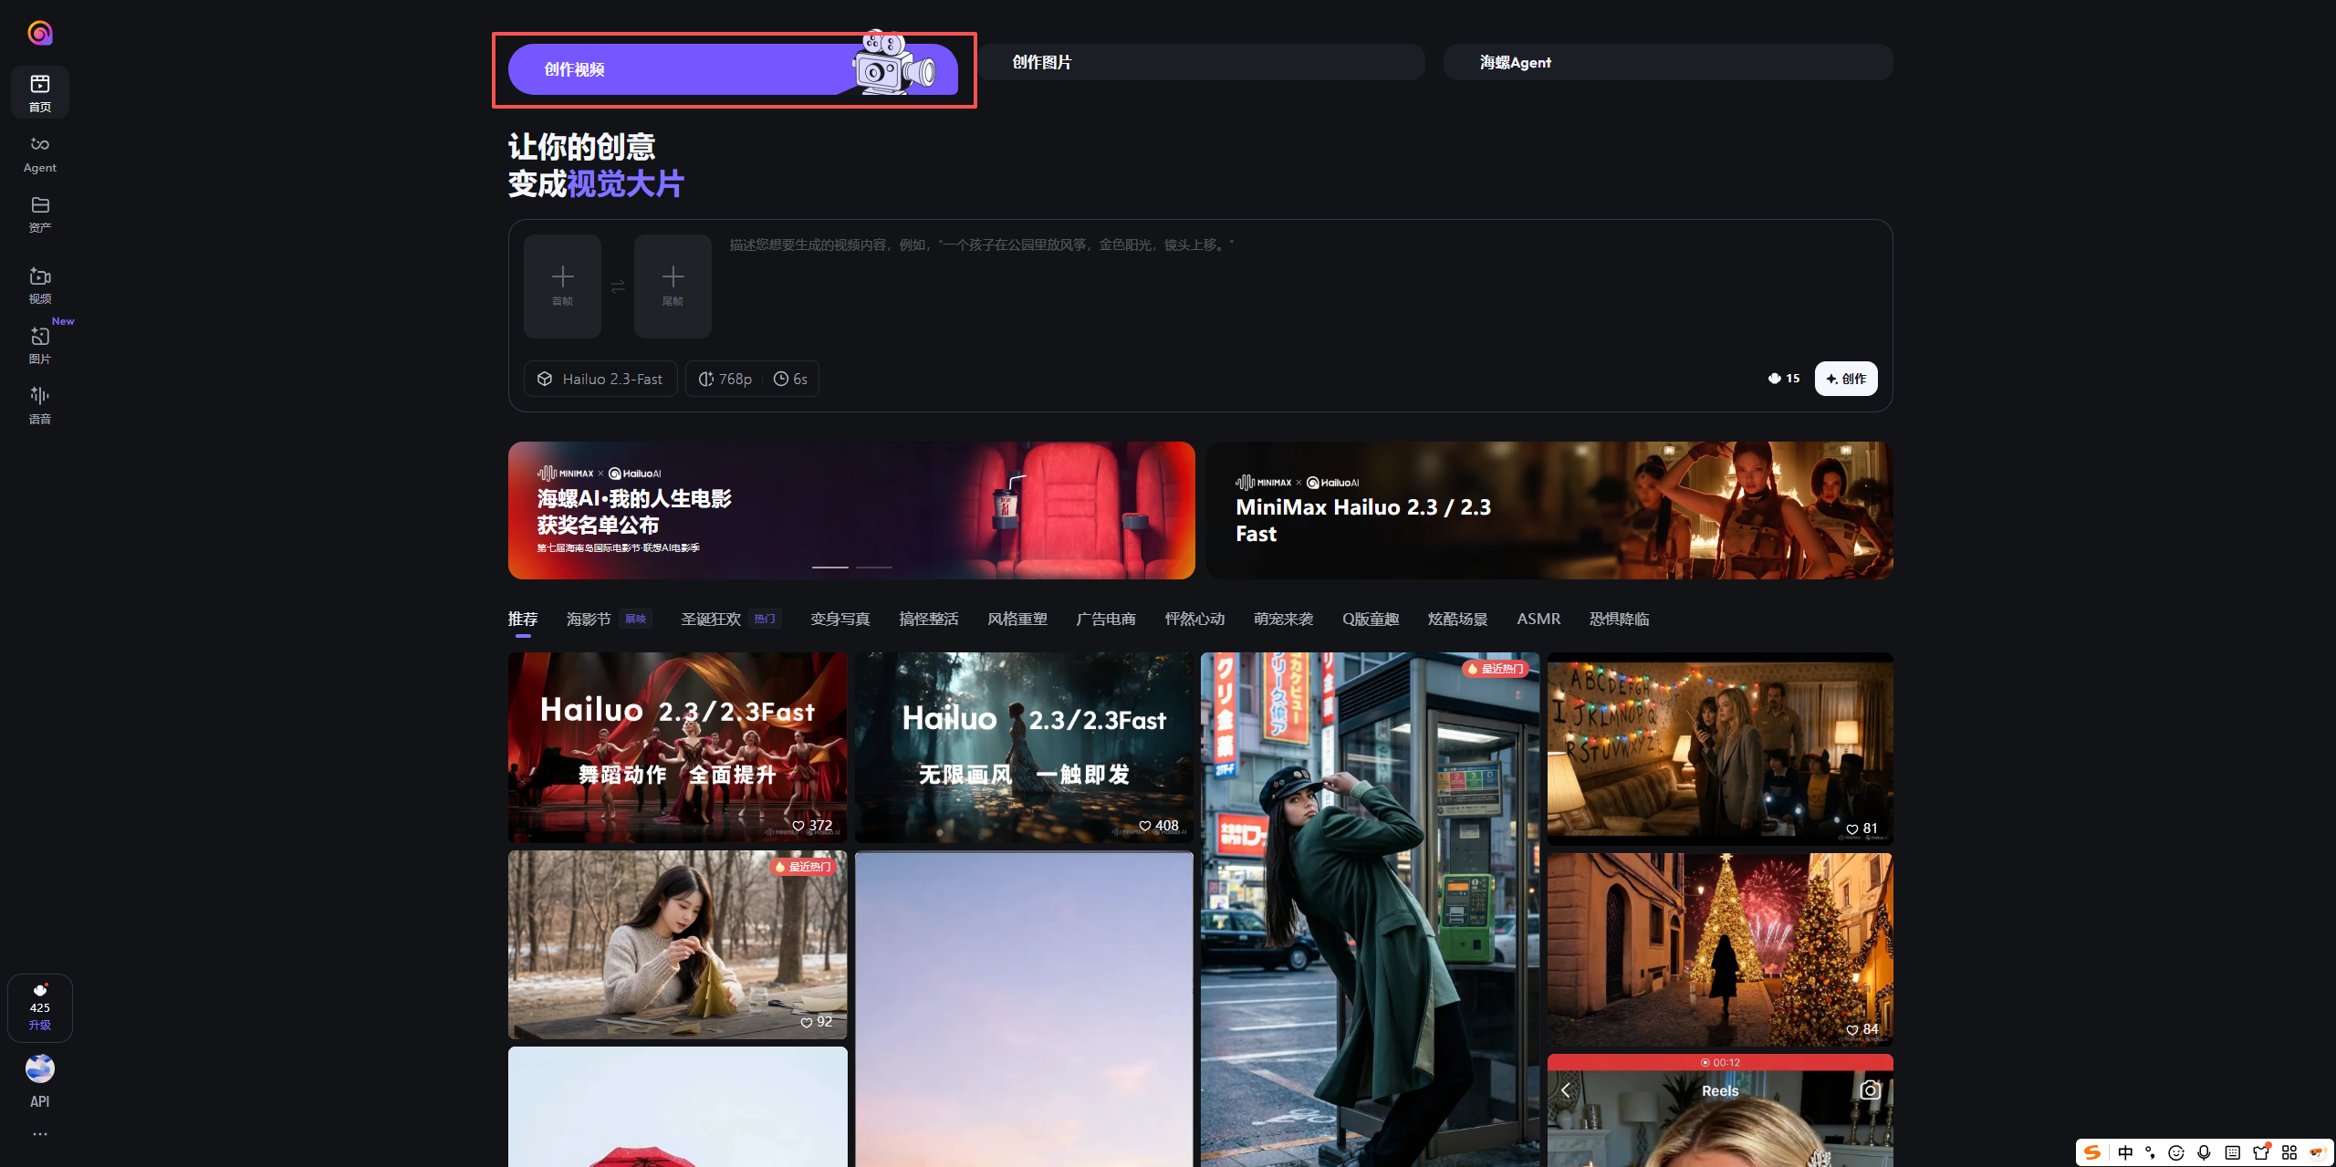Viewport: 2336px width, 1167px height.
Task: Like the thumbnail showing 408 hearts
Action: pos(1144,826)
